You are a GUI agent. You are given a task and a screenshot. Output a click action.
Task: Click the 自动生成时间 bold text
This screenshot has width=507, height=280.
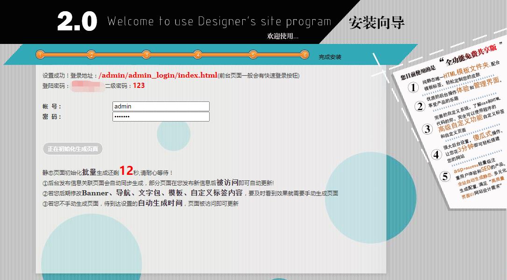[161, 203]
